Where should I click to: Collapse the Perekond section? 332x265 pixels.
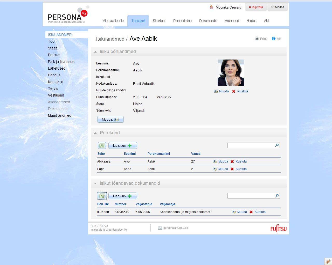coord(95,133)
